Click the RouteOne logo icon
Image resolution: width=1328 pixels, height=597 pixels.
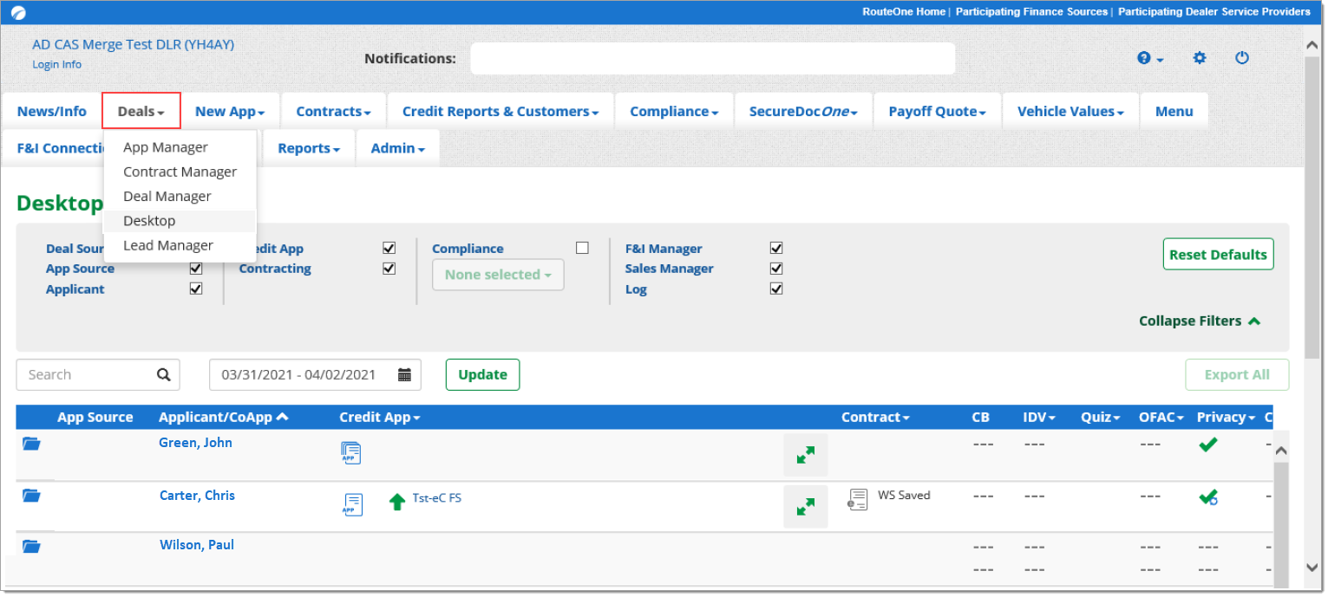pos(18,12)
